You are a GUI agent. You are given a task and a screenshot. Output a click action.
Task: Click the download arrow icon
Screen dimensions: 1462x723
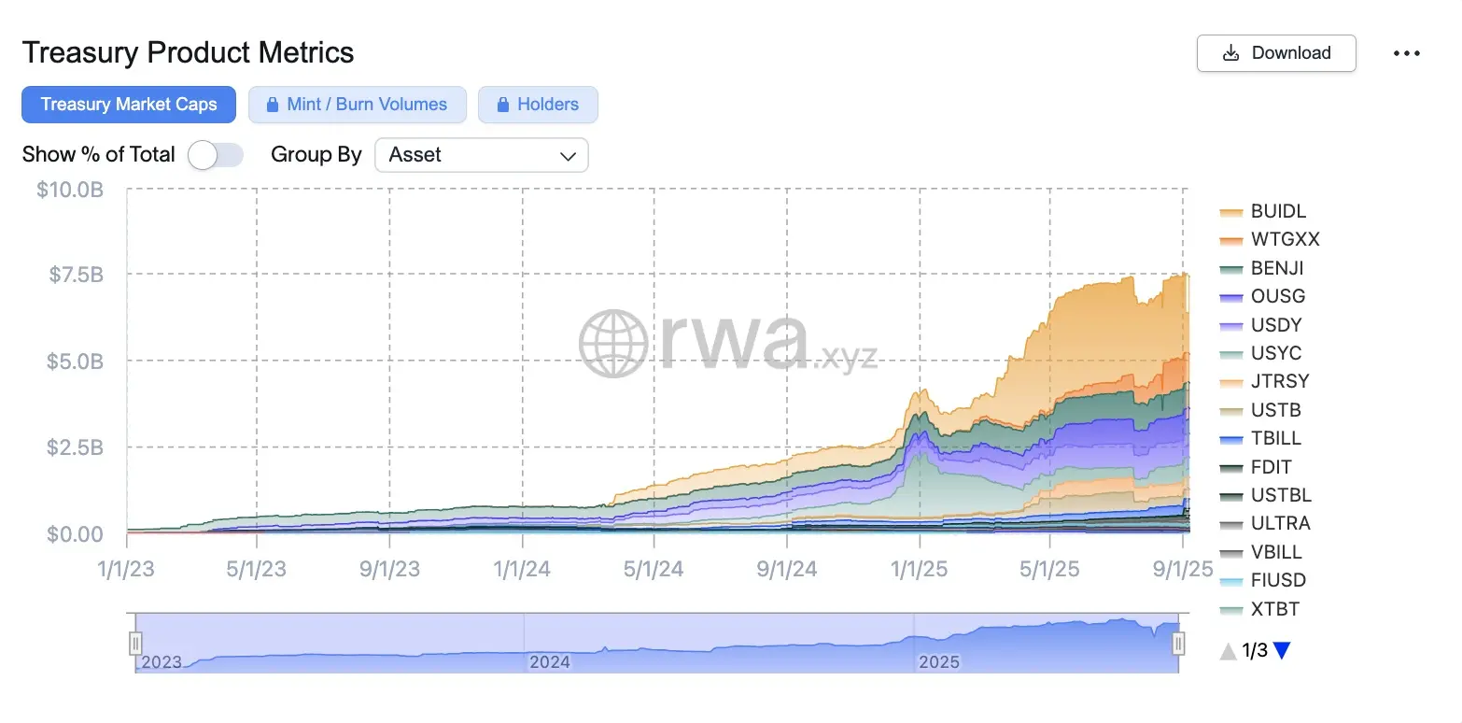(1231, 53)
